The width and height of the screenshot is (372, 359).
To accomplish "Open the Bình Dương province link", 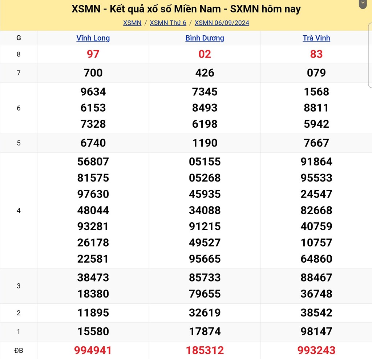I will tap(205, 38).
